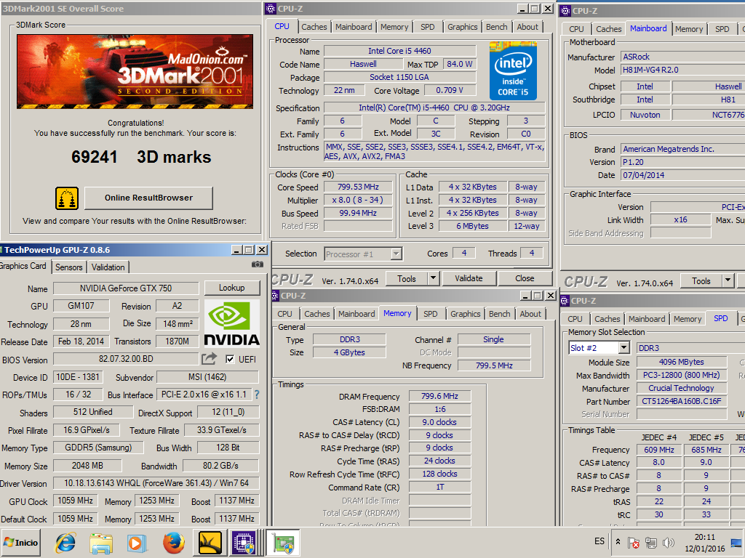
Task: Click Driver Version 10.18.13.6143 field
Action: [156, 483]
